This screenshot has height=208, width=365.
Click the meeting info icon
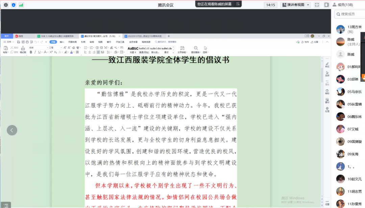pyautogui.click(x=6, y=5)
